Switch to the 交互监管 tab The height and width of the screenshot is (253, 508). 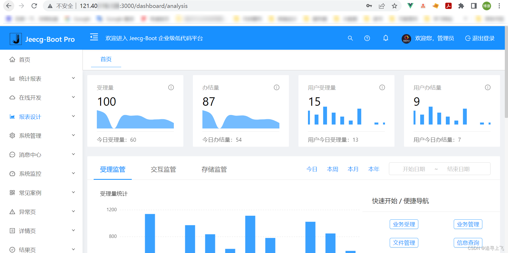163,169
